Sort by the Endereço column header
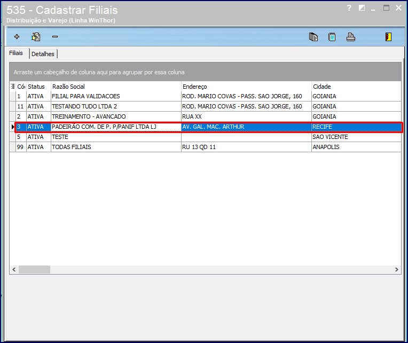408x343 pixels. [x=246, y=87]
